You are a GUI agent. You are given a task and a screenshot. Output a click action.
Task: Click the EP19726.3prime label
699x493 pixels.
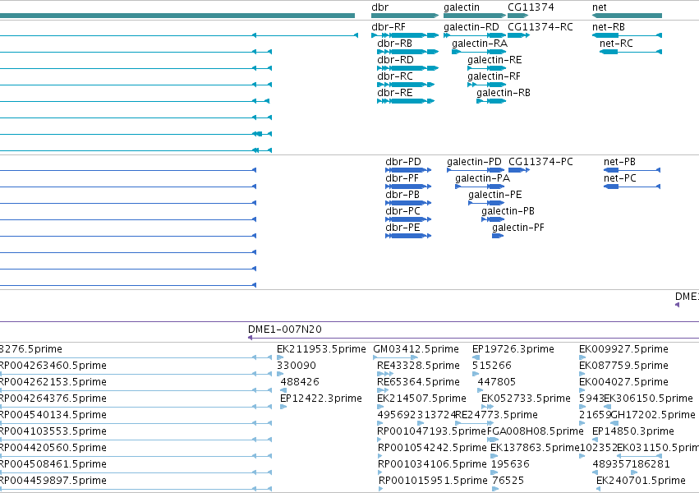coord(513,349)
